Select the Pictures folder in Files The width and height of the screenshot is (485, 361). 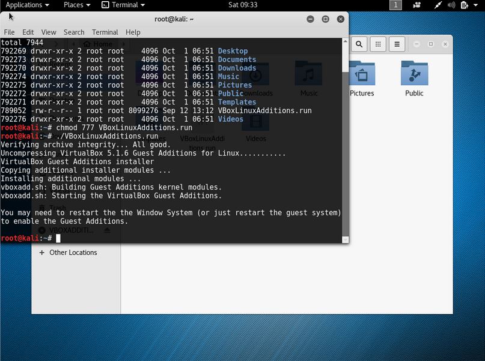point(362,79)
